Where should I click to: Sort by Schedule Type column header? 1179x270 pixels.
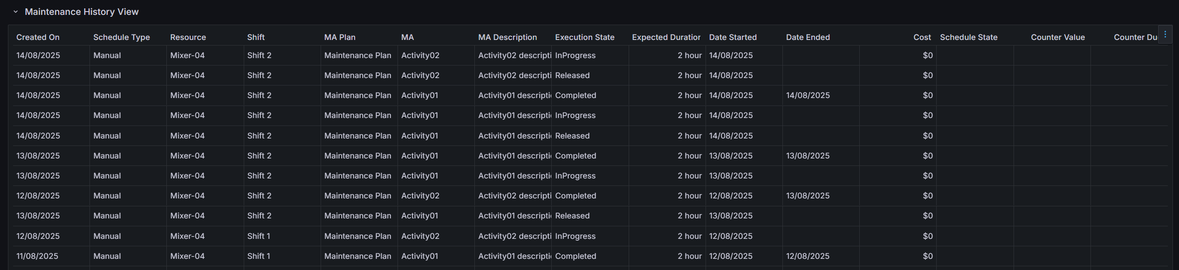[122, 37]
